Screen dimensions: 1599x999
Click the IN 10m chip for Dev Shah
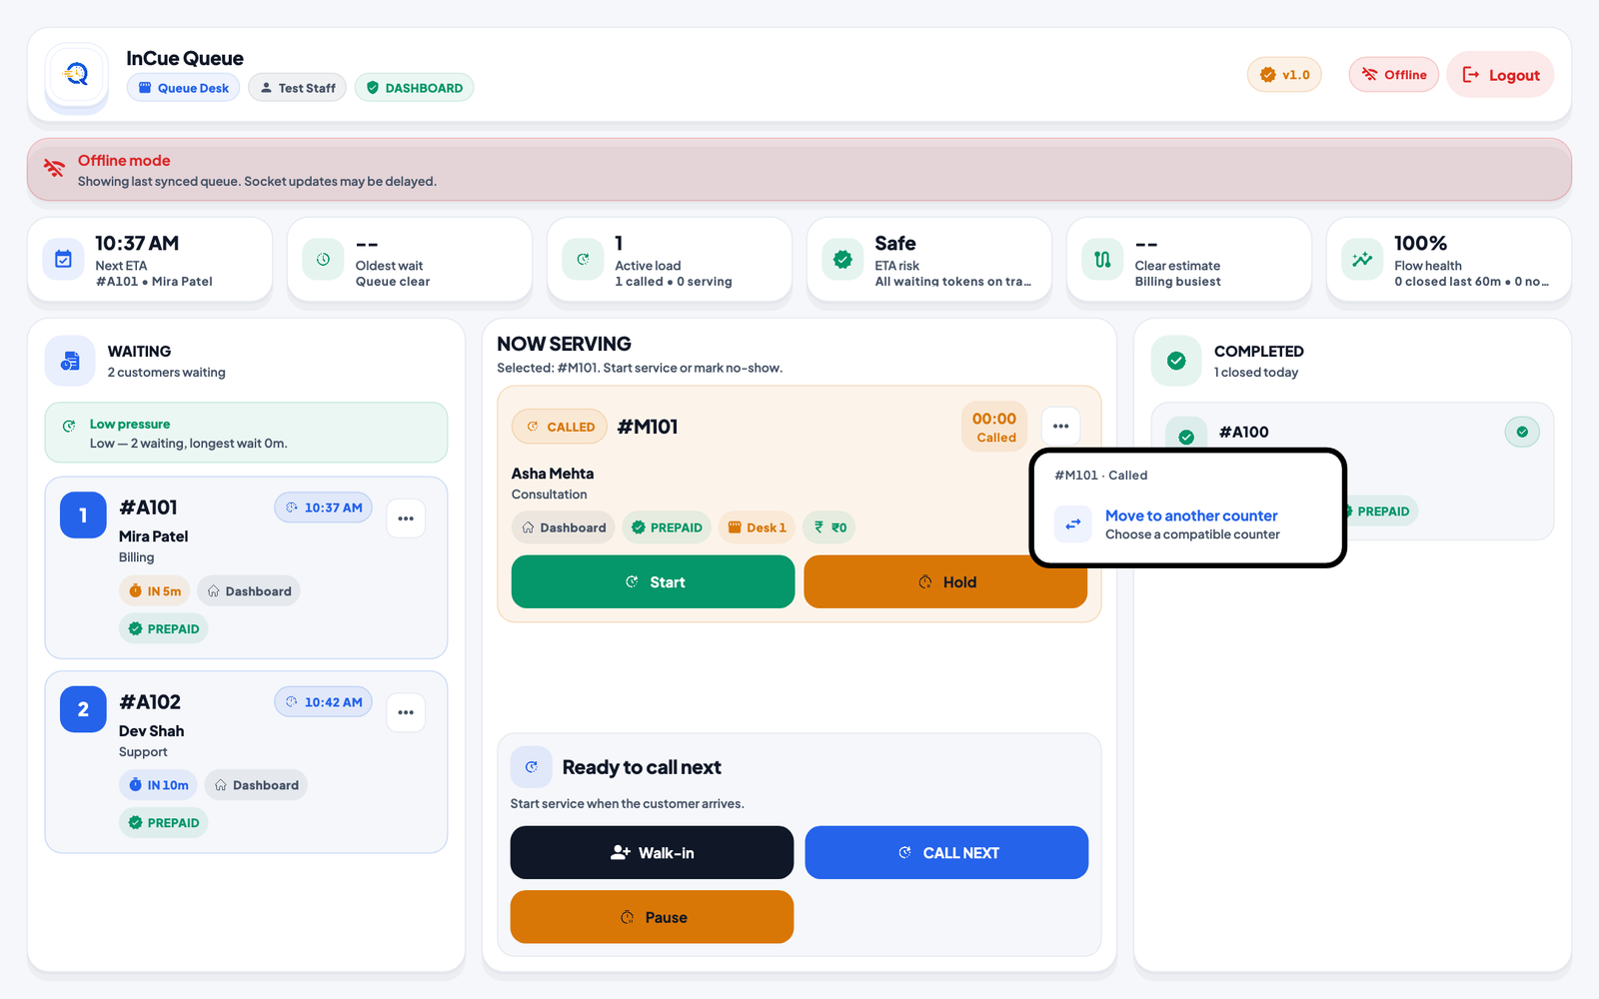click(x=158, y=785)
